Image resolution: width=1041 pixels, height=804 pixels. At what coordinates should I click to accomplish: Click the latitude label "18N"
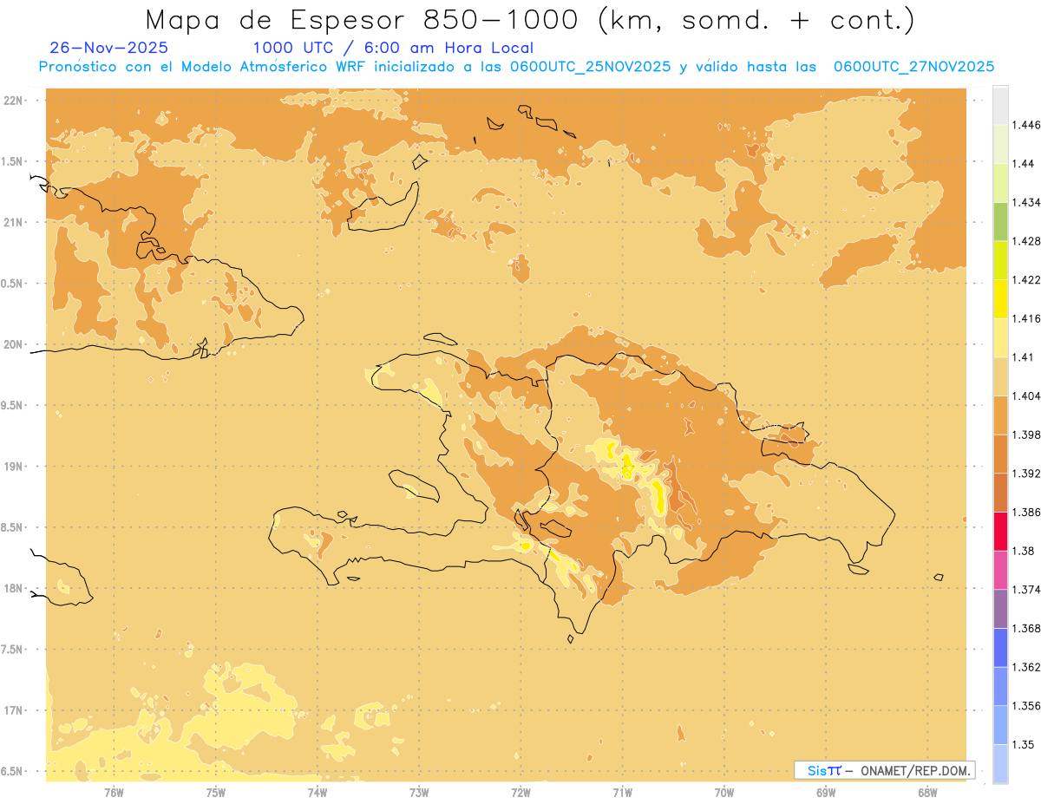tap(14, 589)
